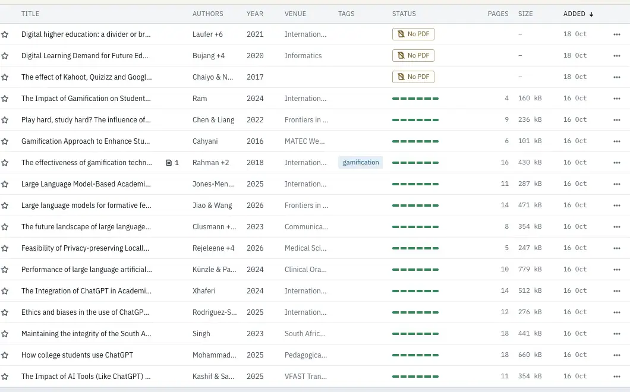Select author 'Cahyani' cell
This screenshot has height=392, width=630.
(x=205, y=141)
